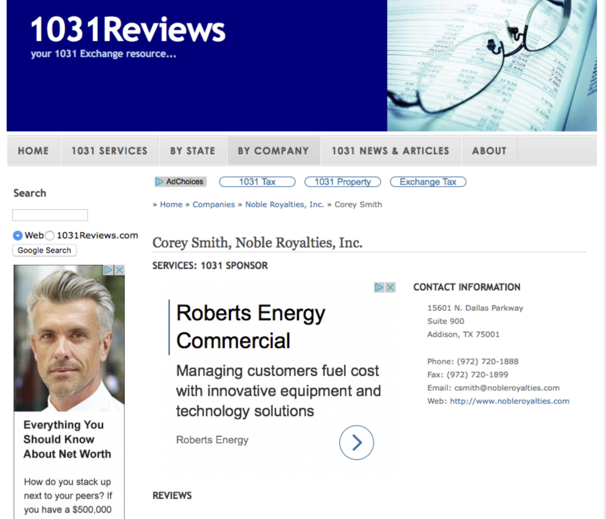Close the sidebar Net Worth ad
Screen dimensions: 606x519
[120, 270]
